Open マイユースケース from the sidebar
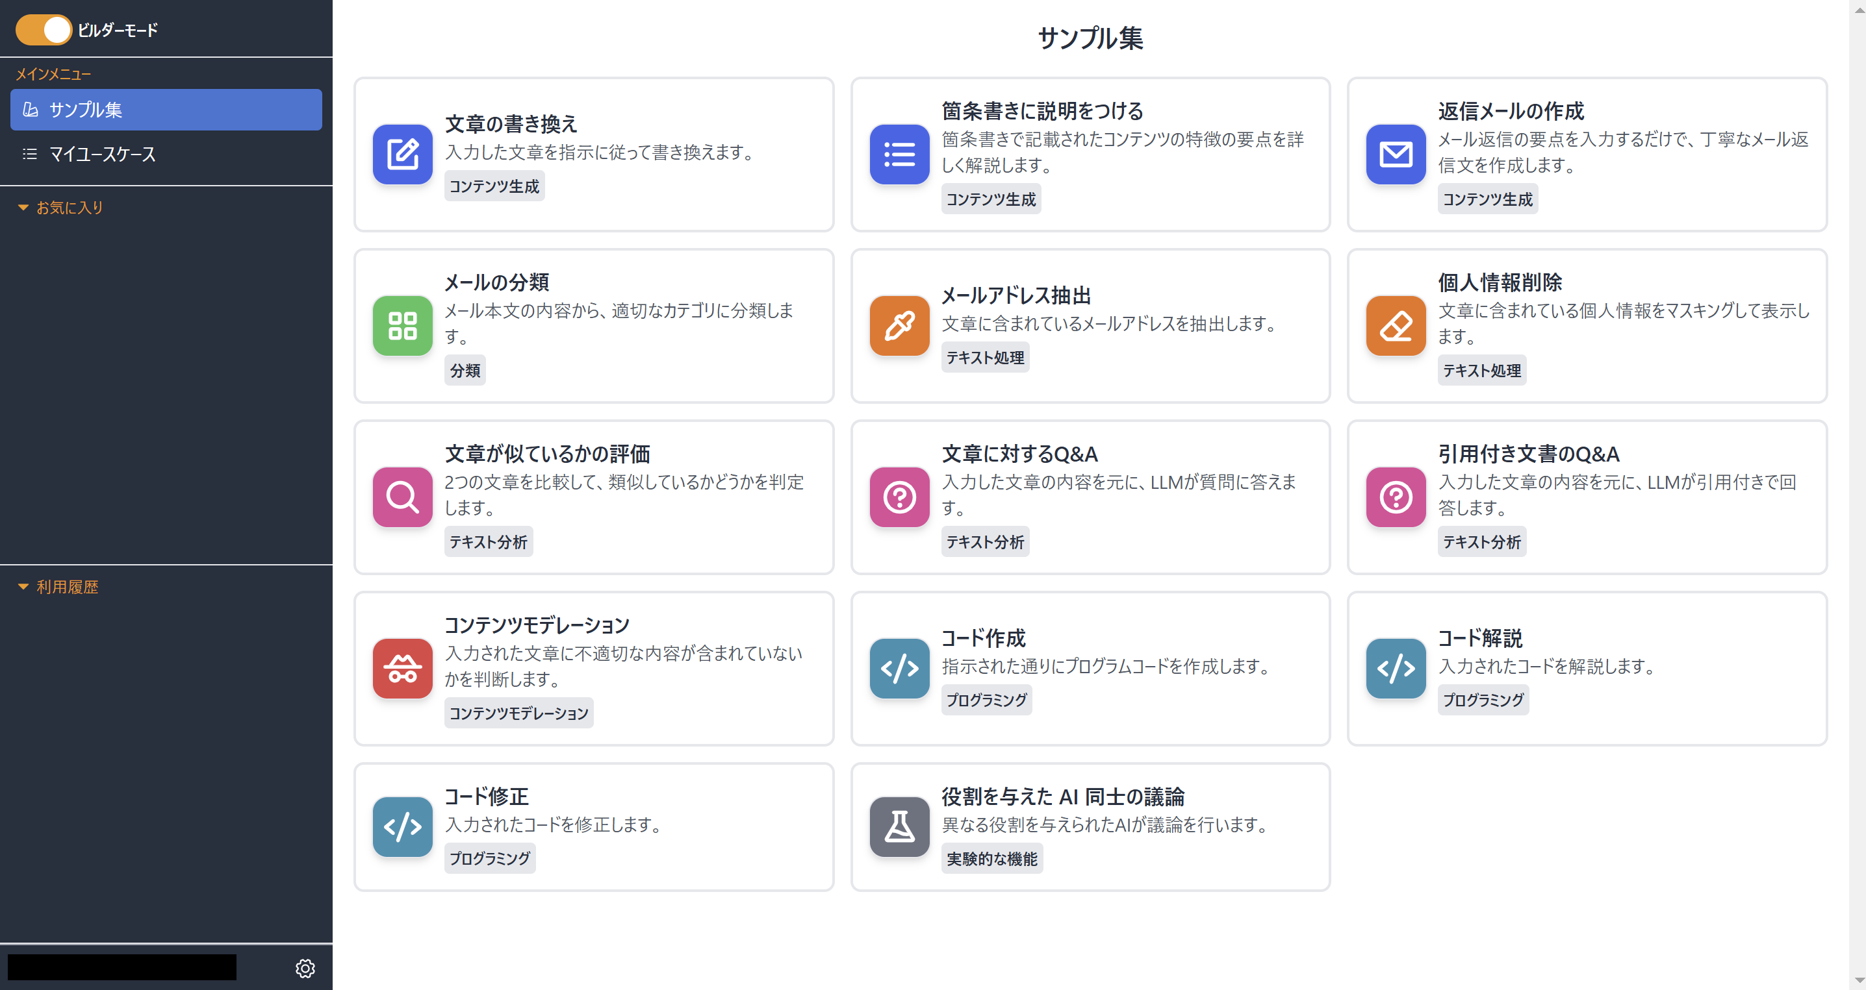Image resolution: width=1866 pixels, height=990 pixels. click(x=102, y=153)
